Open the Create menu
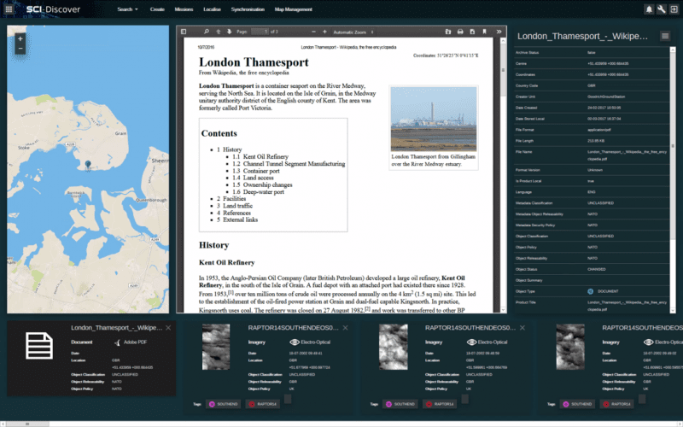This screenshot has width=683, height=427. [x=157, y=9]
